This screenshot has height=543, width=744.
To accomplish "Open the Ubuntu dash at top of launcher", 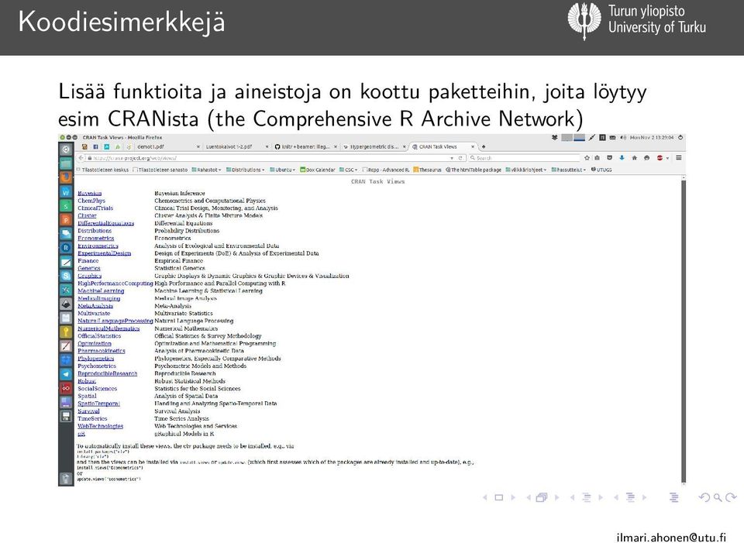I will pos(66,149).
